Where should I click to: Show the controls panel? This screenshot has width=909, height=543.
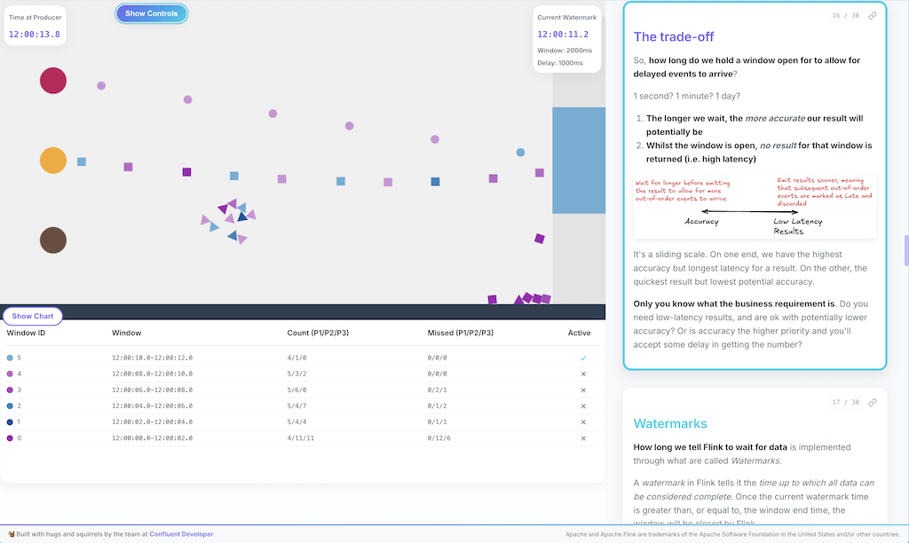151,13
